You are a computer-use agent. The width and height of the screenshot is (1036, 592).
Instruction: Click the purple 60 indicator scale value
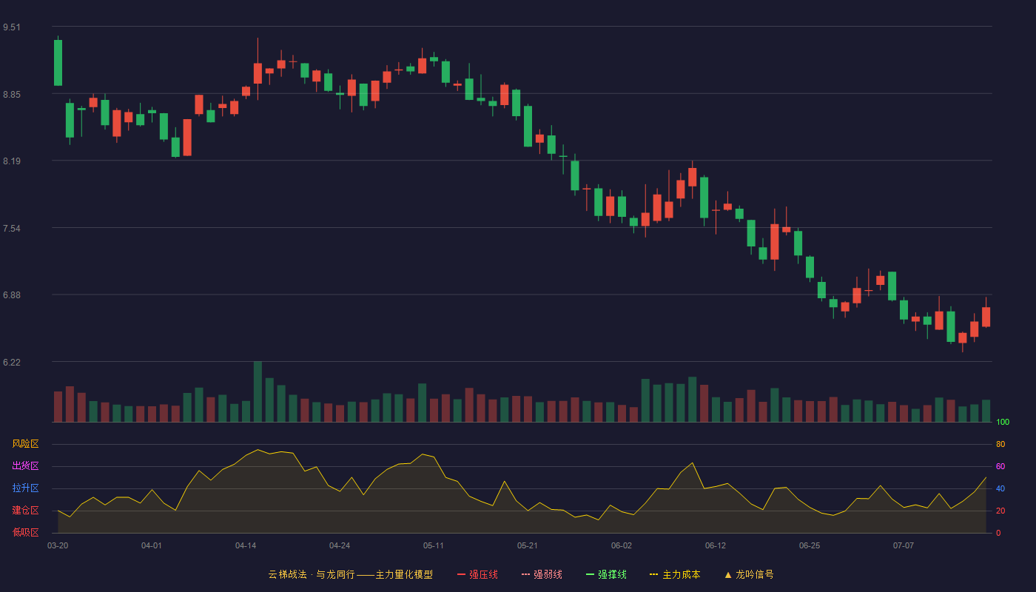(1000, 466)
